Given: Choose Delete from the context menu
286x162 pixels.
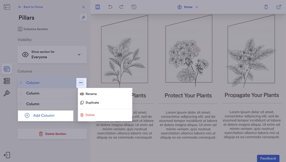Looking at the screenshot, I should tap(105, 115).
